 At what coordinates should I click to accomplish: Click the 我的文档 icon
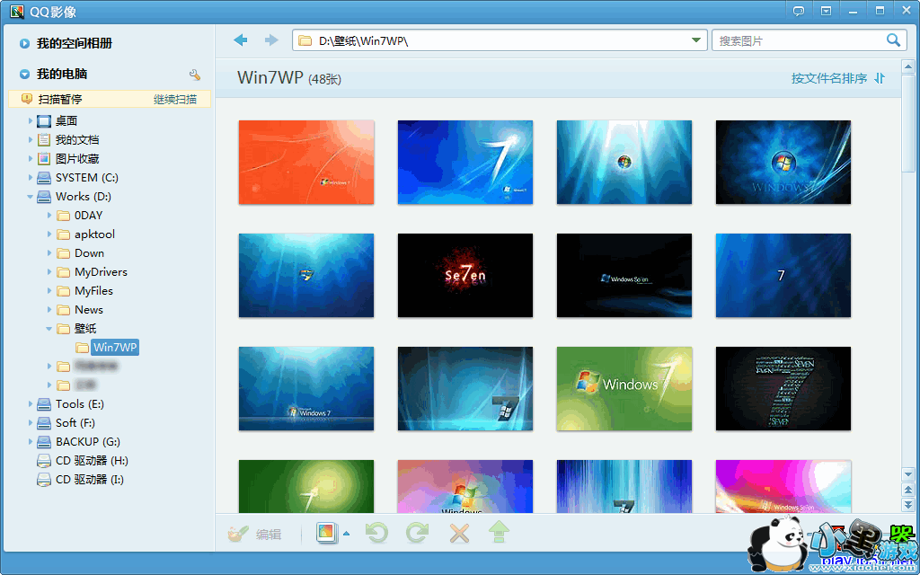click(x=44, y=139)
